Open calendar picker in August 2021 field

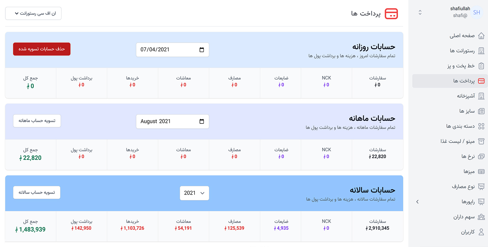click(x=202, y=121)
